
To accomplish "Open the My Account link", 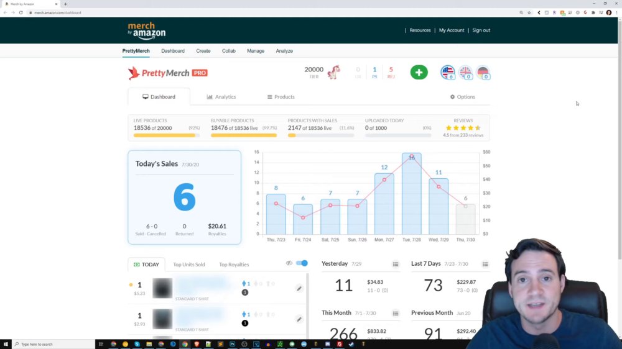I will [452, 30].
